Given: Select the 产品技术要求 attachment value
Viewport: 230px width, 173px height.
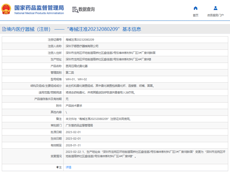Looking at the screenshot, I should [x=74, y=106].
